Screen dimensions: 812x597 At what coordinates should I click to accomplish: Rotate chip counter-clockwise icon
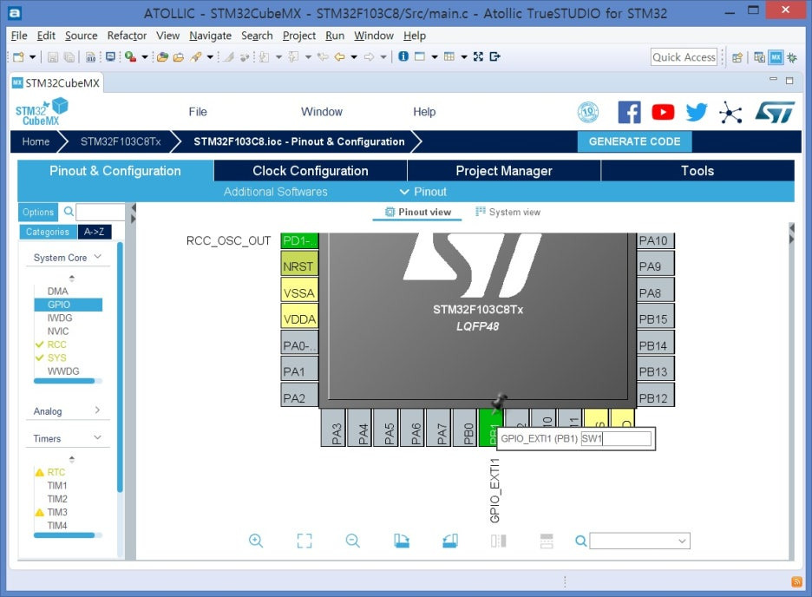click(x=450, y=541)
